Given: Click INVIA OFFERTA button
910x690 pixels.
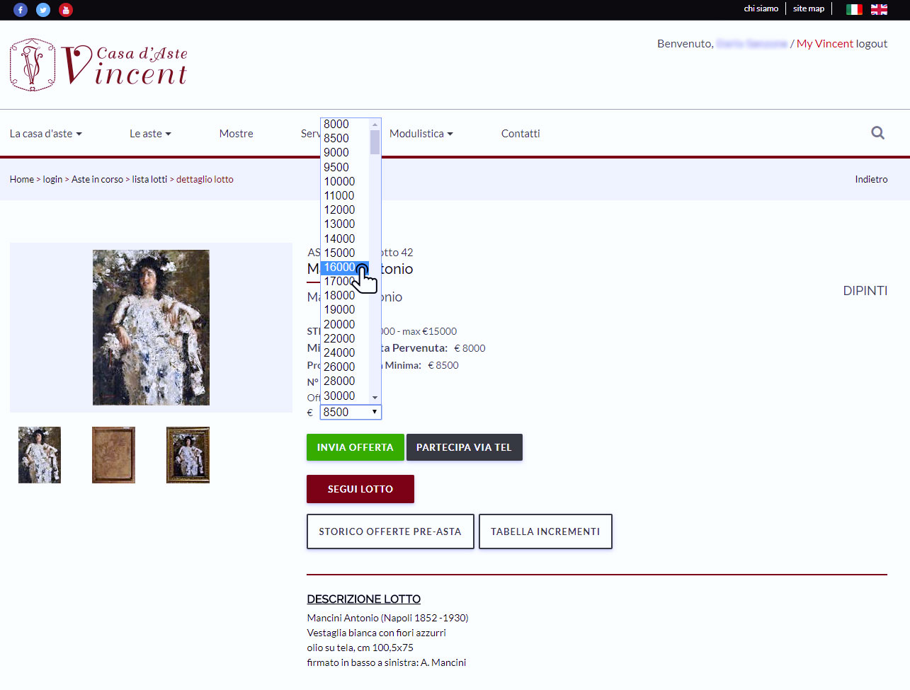Looking at the screenshot, I should point(355,447).
